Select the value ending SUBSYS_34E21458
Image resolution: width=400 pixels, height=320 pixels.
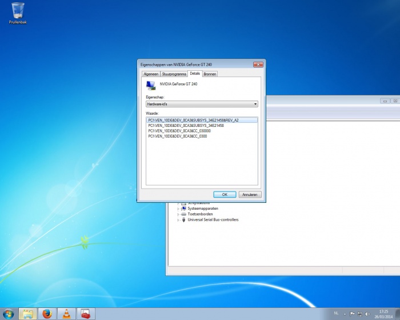[186, 126]
